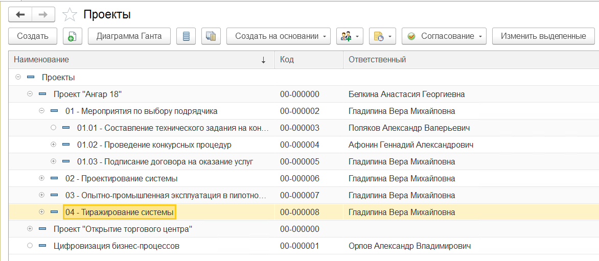Click the create-by-copying icon with green plus
The width and height of the screenshot is (599, 261).
72,36
